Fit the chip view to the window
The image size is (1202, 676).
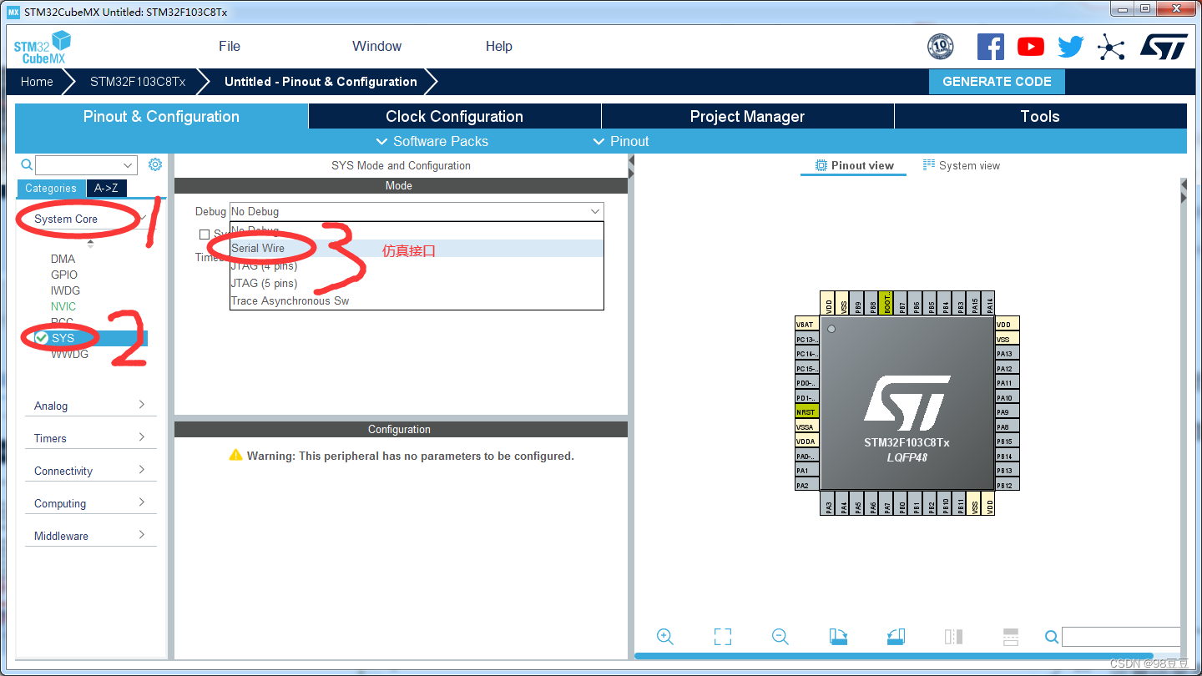[723, 637]
